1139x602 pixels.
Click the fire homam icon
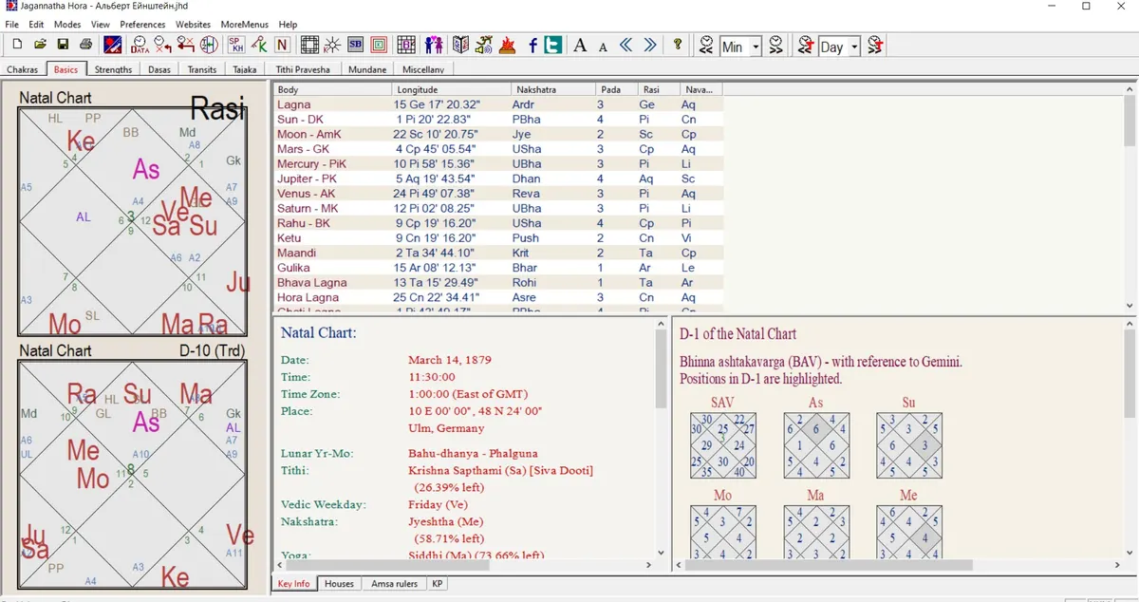pyautogui.click(x=508, y=45)
